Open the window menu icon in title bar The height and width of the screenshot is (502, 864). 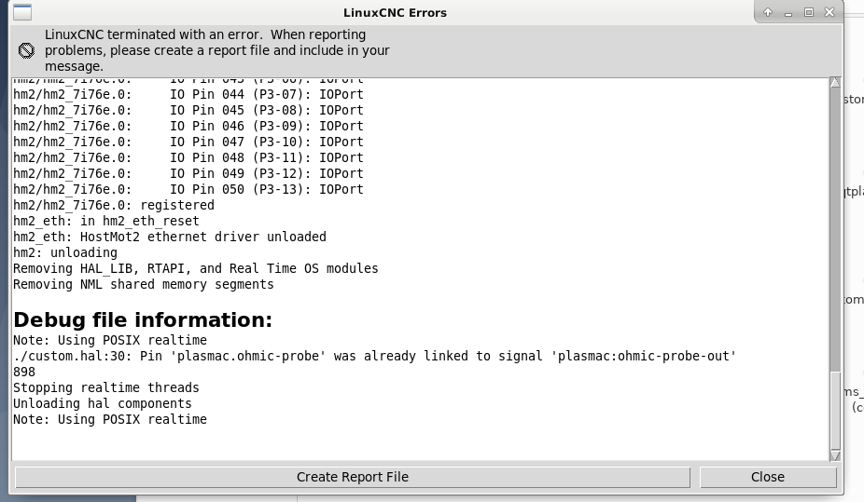22,12
